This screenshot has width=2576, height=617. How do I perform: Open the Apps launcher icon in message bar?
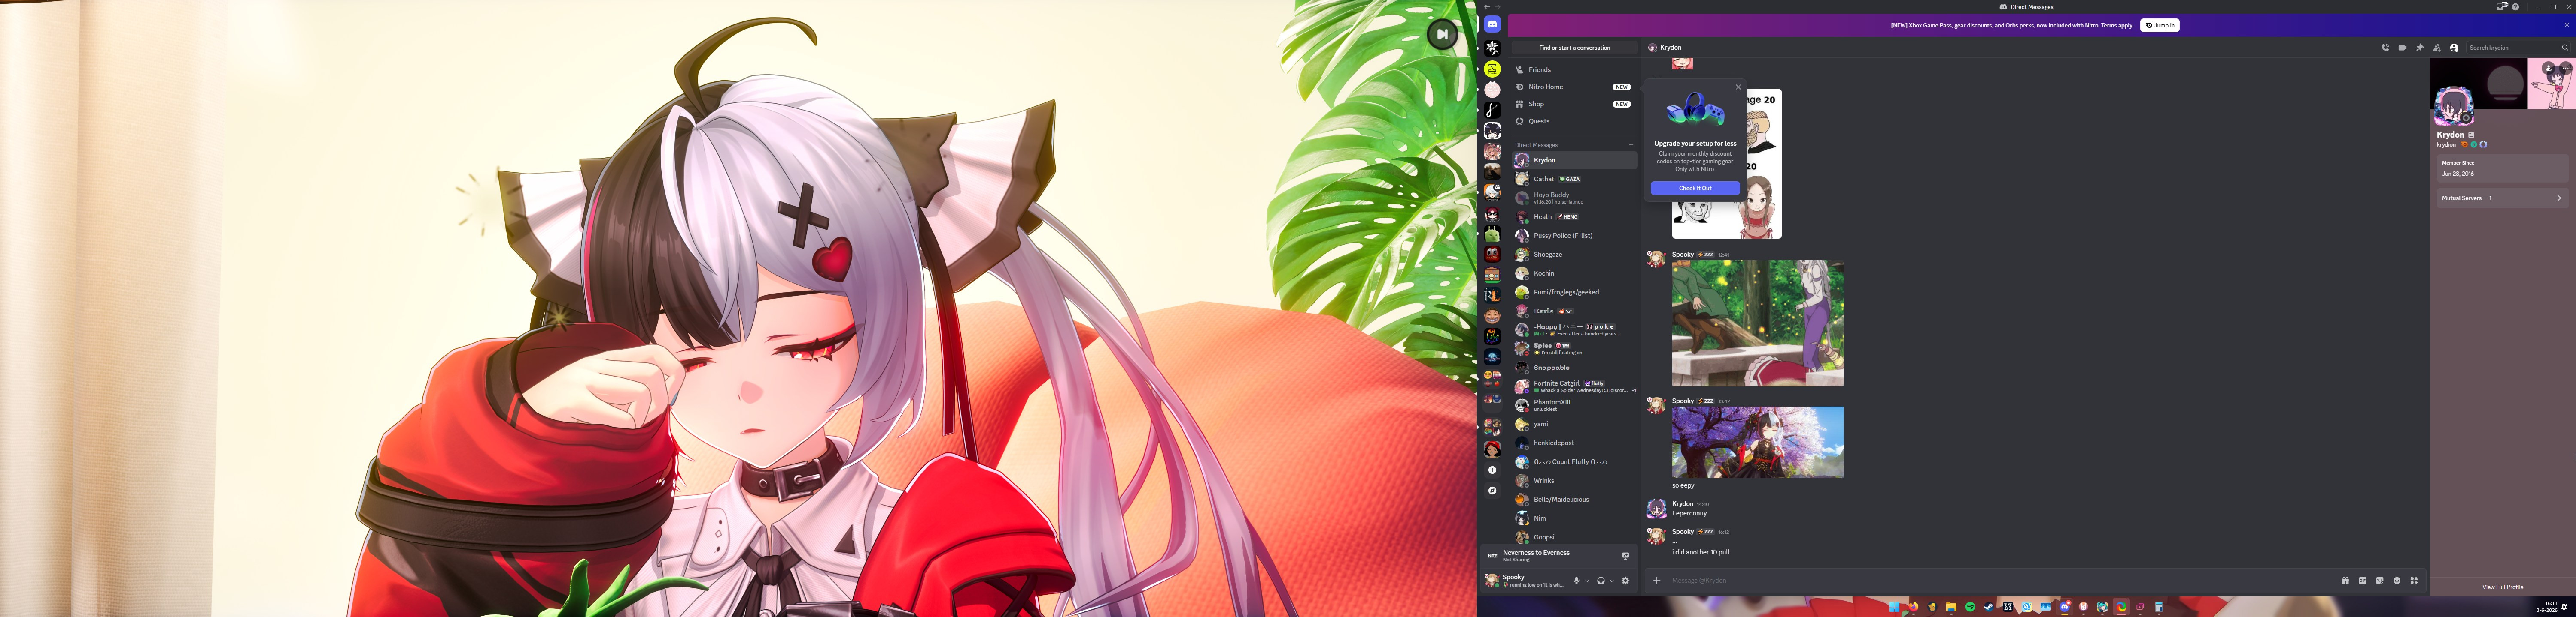coord(2414,581)
